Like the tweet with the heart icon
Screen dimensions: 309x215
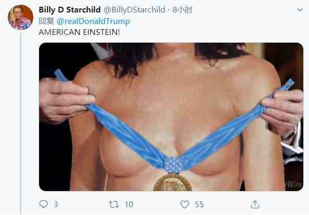pyautogui.click(x=184, y=205)
